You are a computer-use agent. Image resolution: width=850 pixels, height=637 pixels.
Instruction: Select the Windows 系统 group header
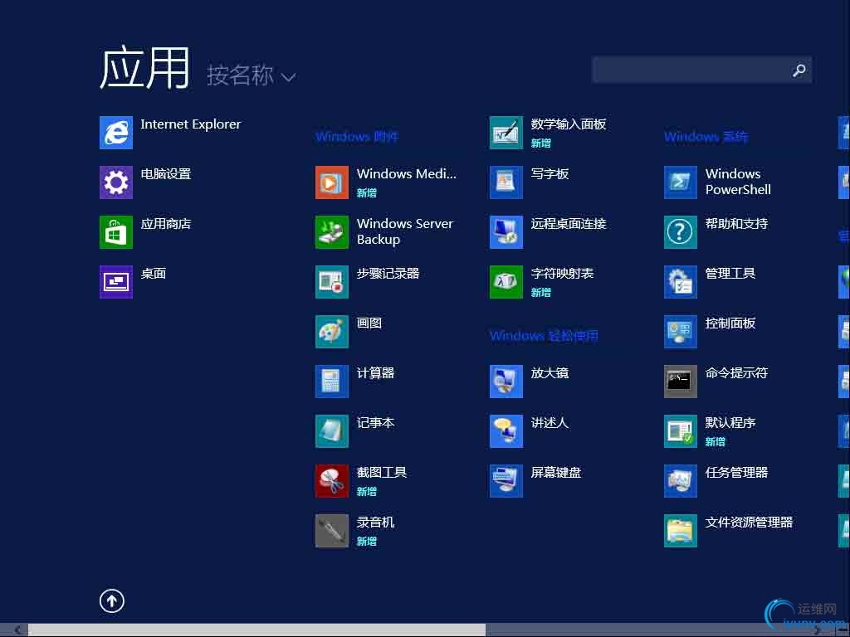706,137
